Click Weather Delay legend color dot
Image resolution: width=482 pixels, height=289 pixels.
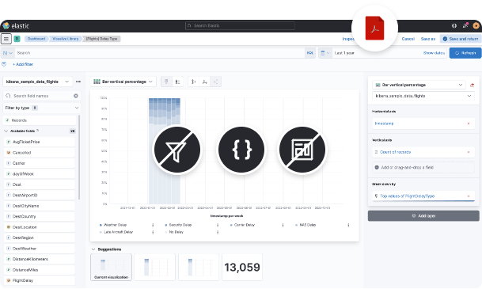click(101, 226)
